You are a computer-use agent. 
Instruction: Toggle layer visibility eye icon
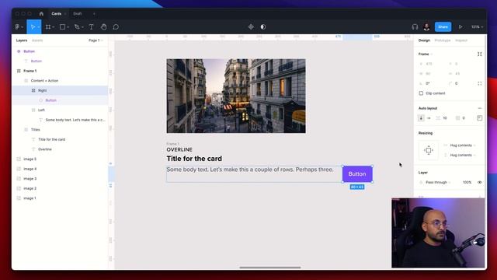click(480, 182)
